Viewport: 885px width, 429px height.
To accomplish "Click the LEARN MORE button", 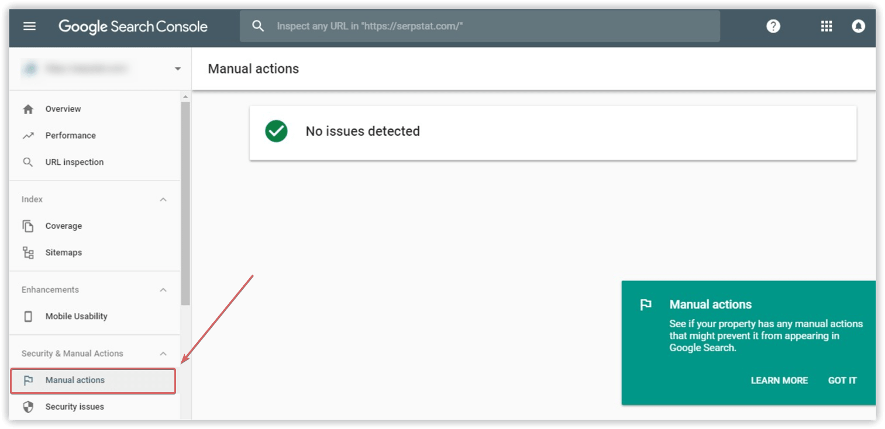I will point(779,380).
